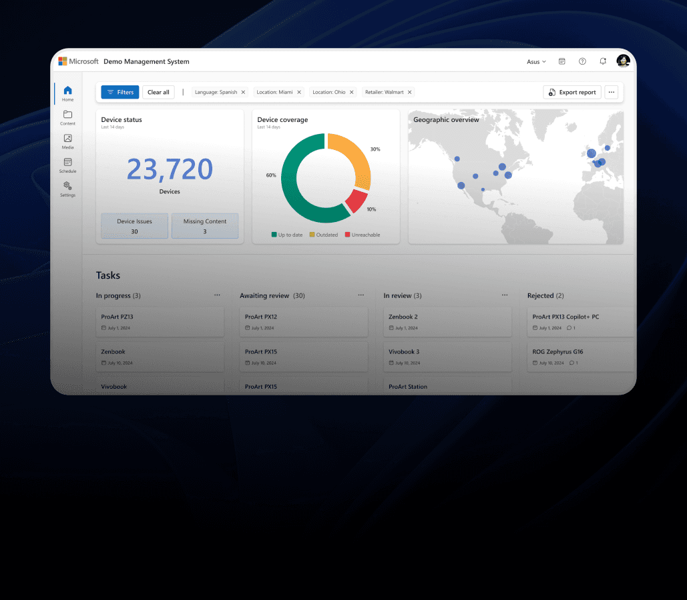The width and height of the screenshot is (687, 600).
Task: Open the ProArt PX12 task card
Action: pyautogui.click(x=304, y=322)
